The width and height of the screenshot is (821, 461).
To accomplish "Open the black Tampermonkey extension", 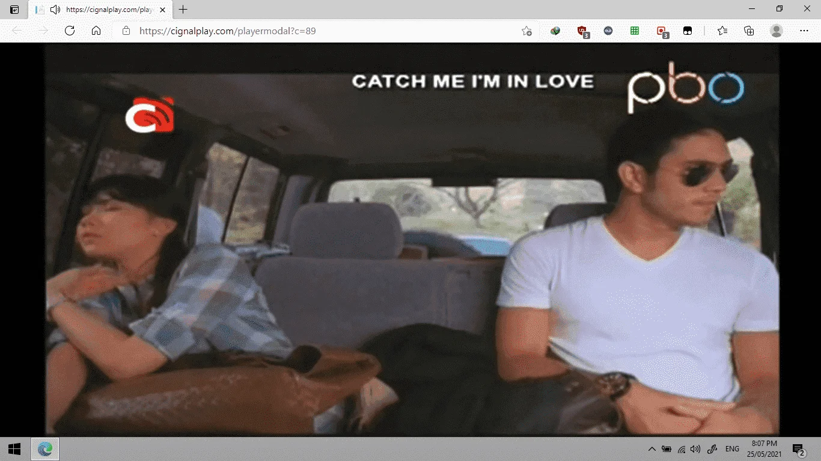I will 688,31.
